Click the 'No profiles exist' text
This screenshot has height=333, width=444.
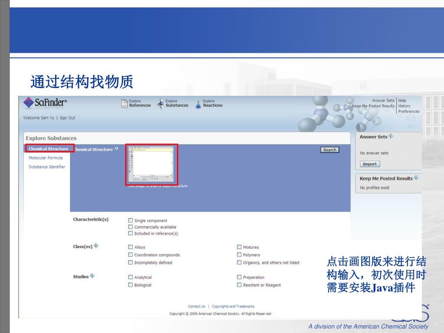[374, 188]
